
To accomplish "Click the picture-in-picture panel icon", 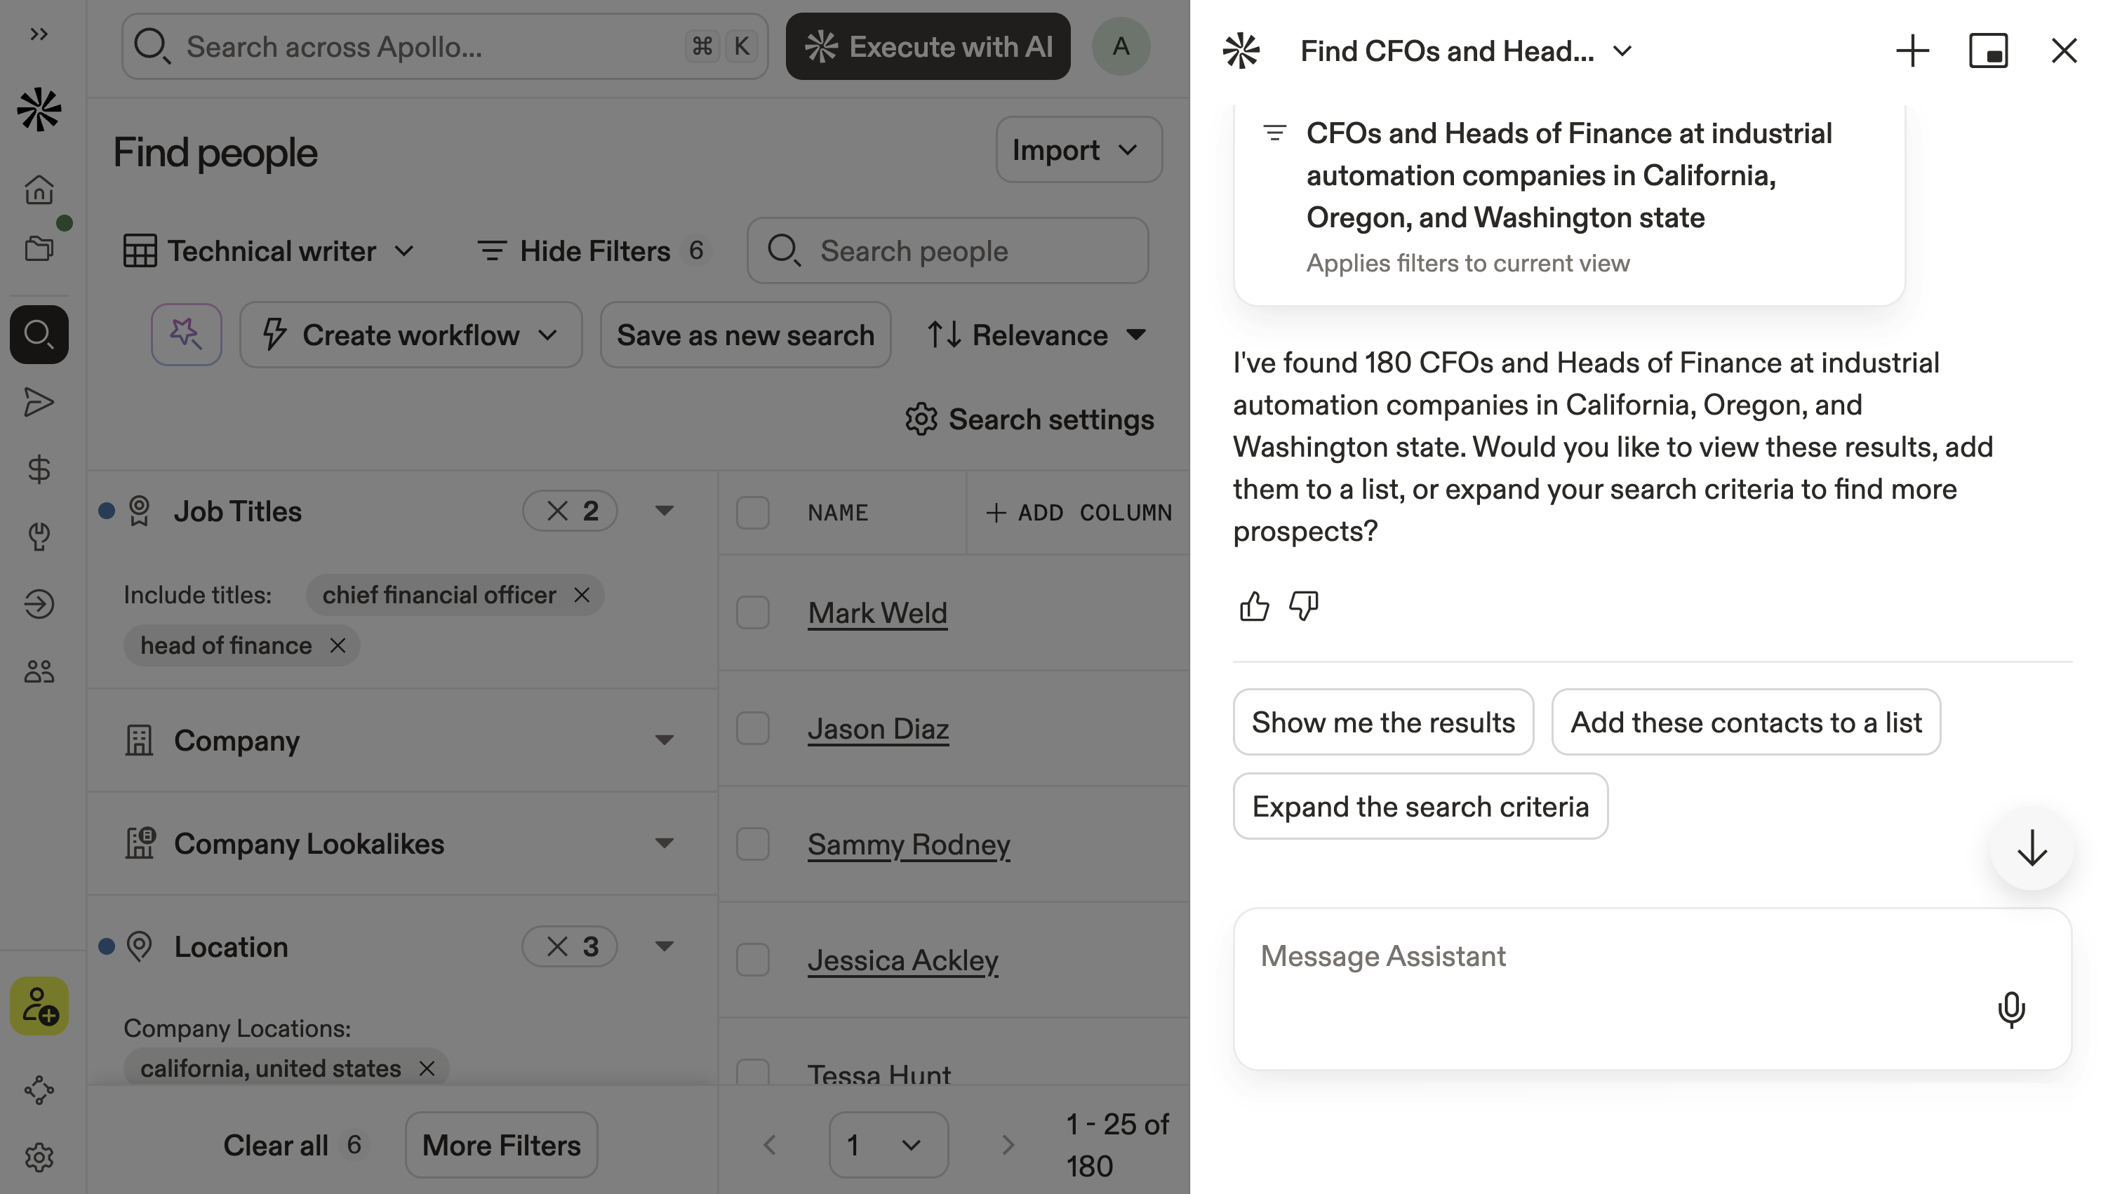I will [1988, 51].
